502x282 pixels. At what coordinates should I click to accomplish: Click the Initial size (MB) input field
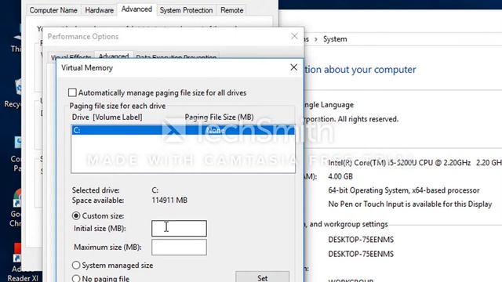(179, 228)
